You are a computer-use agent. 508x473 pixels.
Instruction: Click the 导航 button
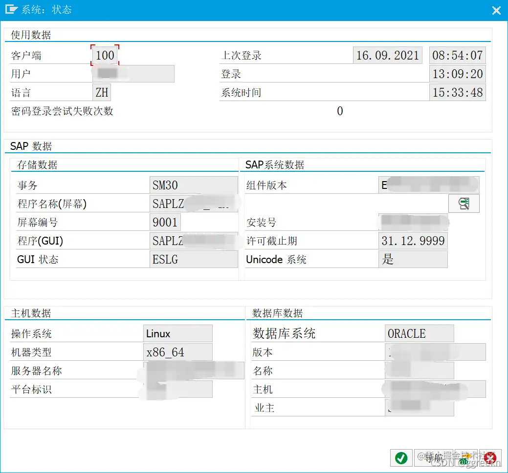point(434,458)
